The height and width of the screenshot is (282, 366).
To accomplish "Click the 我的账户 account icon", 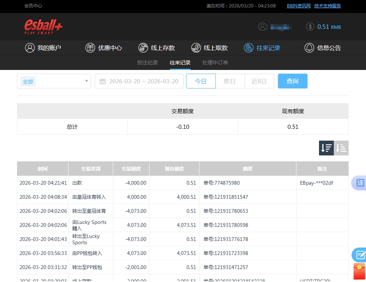I will click(30, 48).
